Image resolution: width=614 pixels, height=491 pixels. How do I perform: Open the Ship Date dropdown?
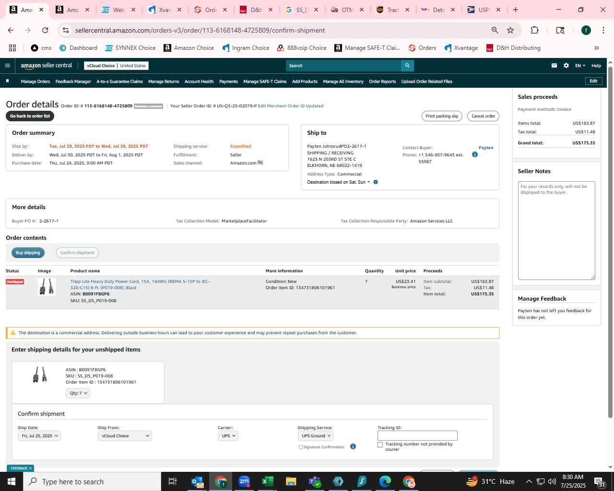point(39,436)
